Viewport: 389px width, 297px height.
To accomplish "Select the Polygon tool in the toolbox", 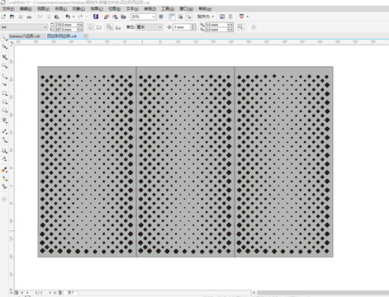I will coord(4,111).
